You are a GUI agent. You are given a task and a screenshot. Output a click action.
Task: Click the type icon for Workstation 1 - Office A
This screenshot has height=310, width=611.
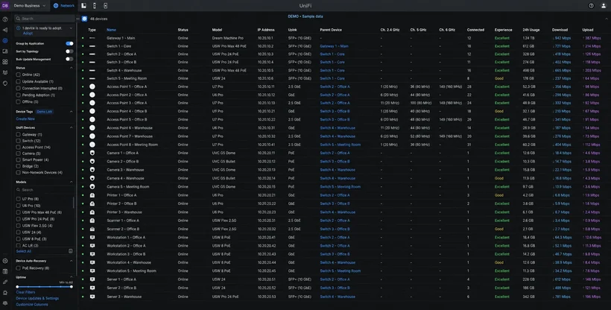tap(92, 237)
